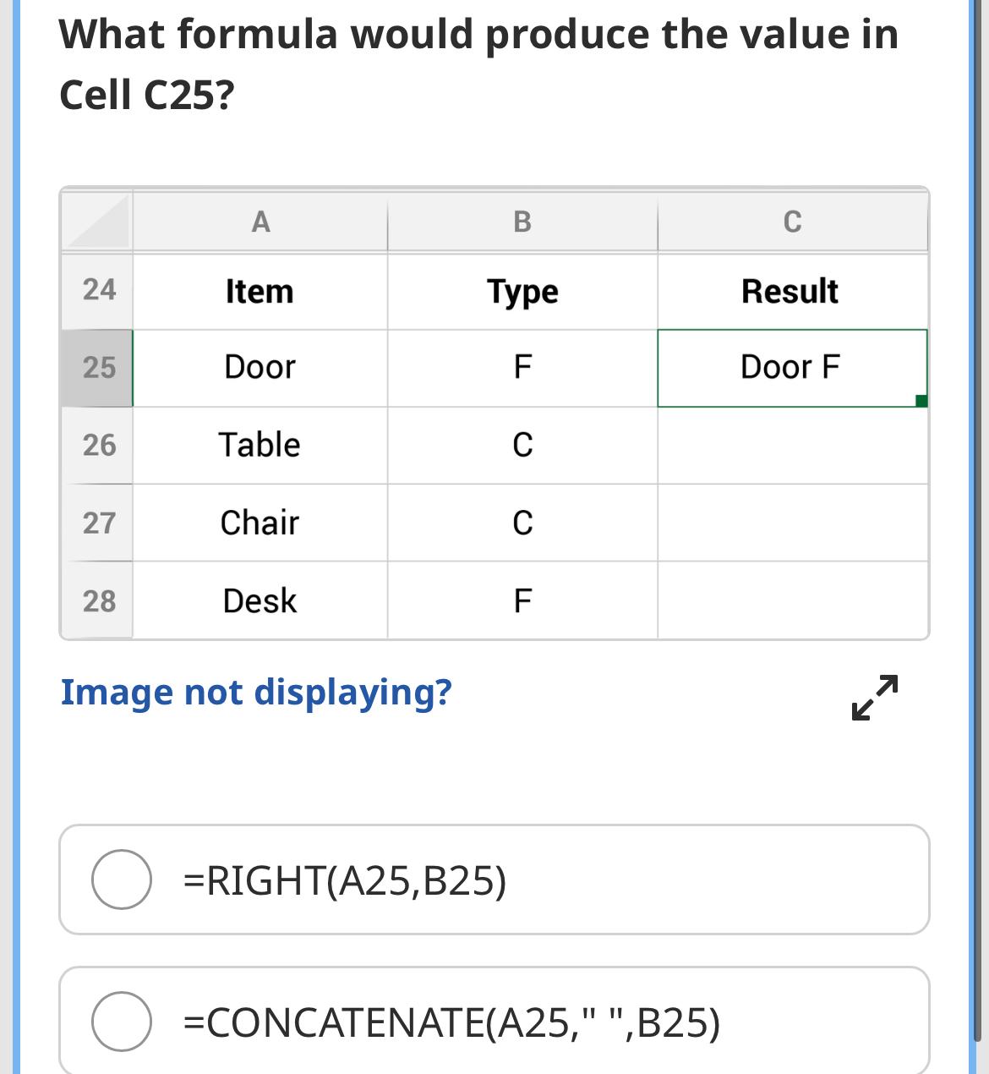989x1074 pixels.
Task: Click column C header
Action: [792, 222]
